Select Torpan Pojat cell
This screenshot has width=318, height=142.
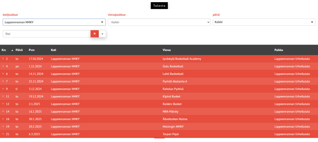[x=170, y=134]
